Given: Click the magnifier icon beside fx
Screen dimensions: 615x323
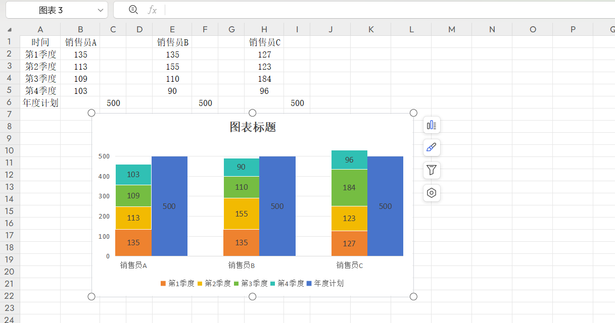Looking at the screenshot, I should pos(133,10).
